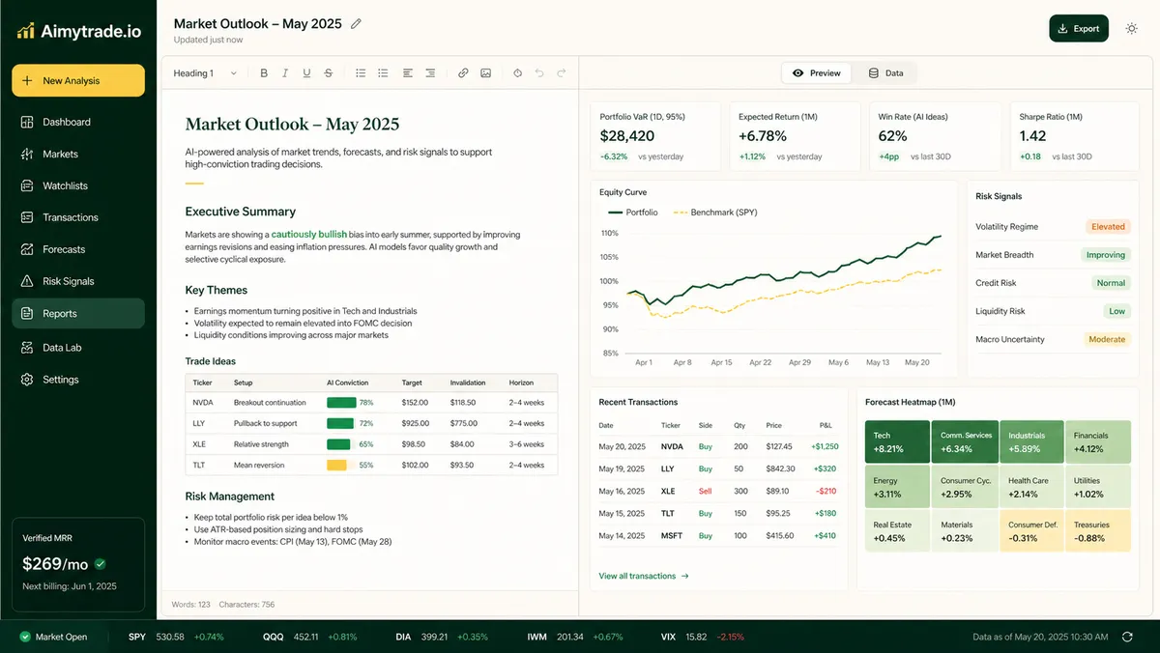The height and width of the screenshot is (653, 1160).
Task: Refresh market data in the bottom status bar
Action: click(1127, 637)
